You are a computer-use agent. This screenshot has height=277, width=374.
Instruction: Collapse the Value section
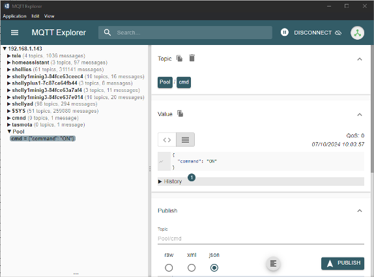360,115
